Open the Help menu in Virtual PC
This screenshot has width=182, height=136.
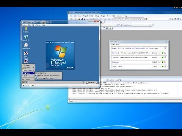(43, 25)
